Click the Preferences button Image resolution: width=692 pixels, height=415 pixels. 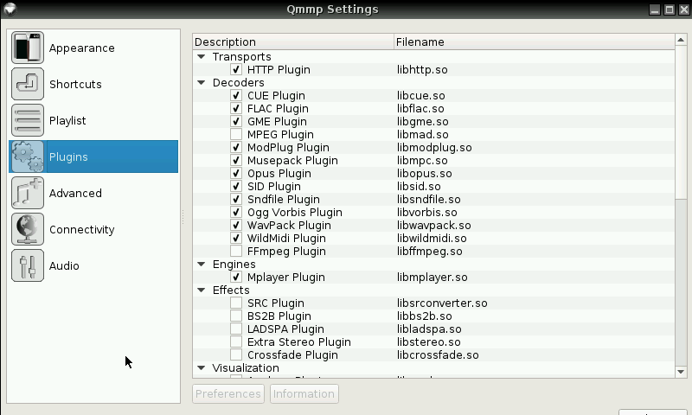pyautogui.click(x=228, y=394)
